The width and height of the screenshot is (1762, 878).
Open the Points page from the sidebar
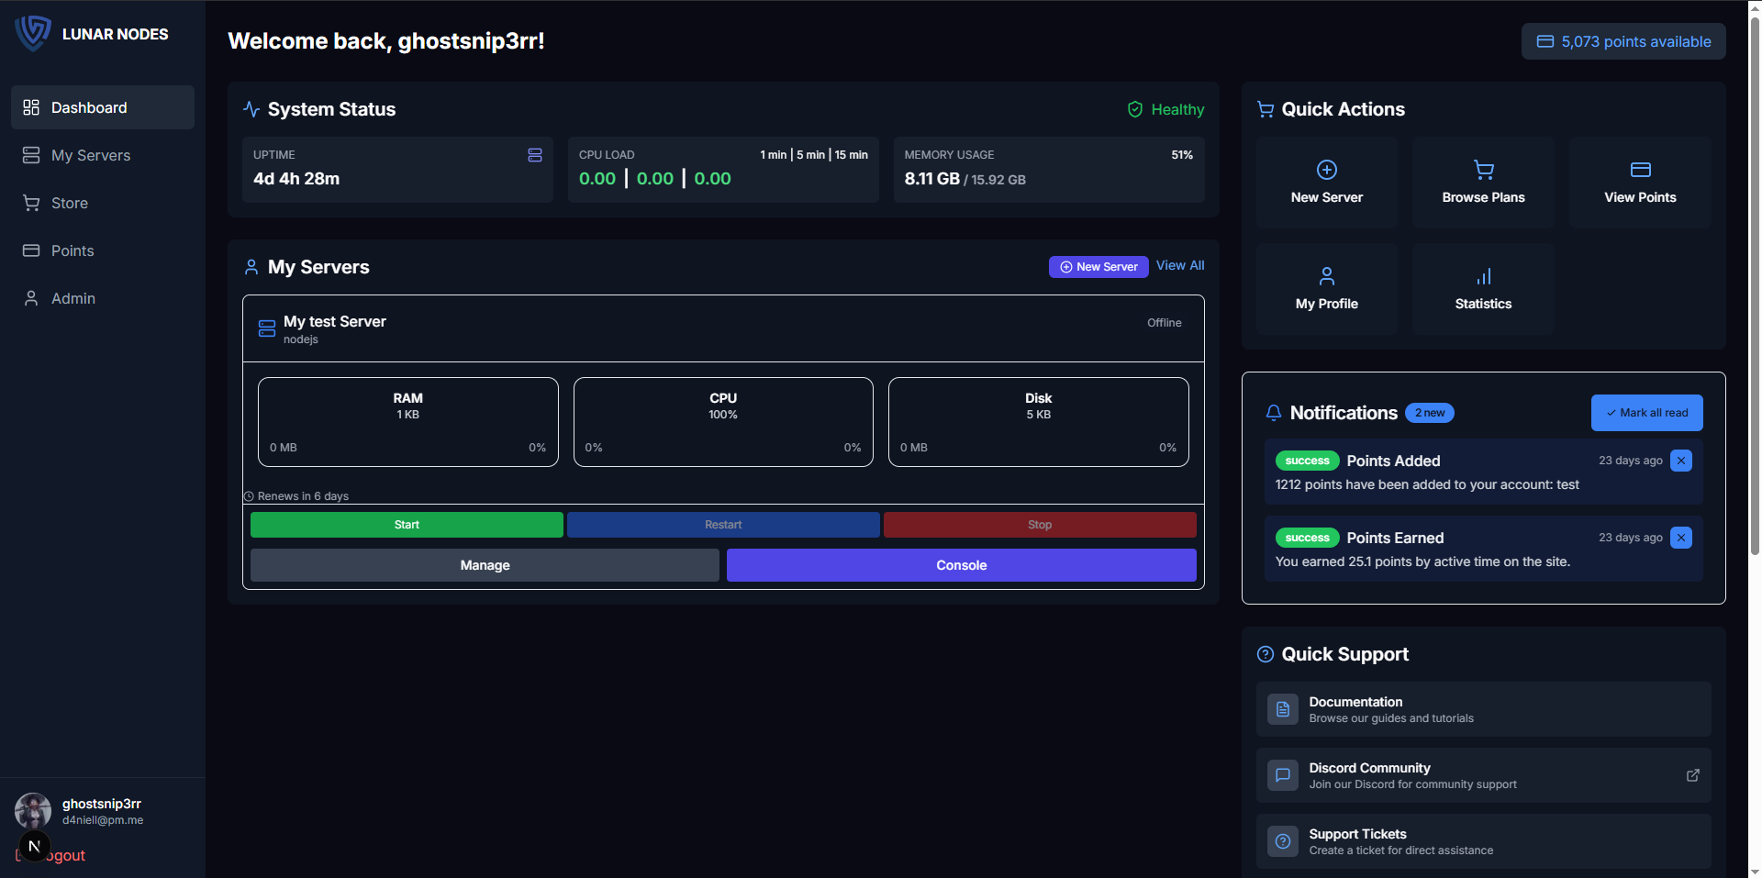[x=72, y=250]
